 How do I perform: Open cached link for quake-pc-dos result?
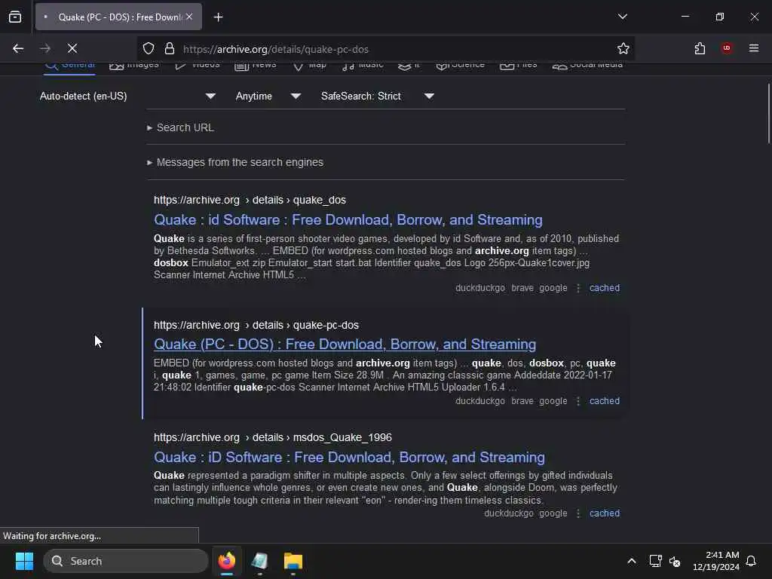point(604,401)
